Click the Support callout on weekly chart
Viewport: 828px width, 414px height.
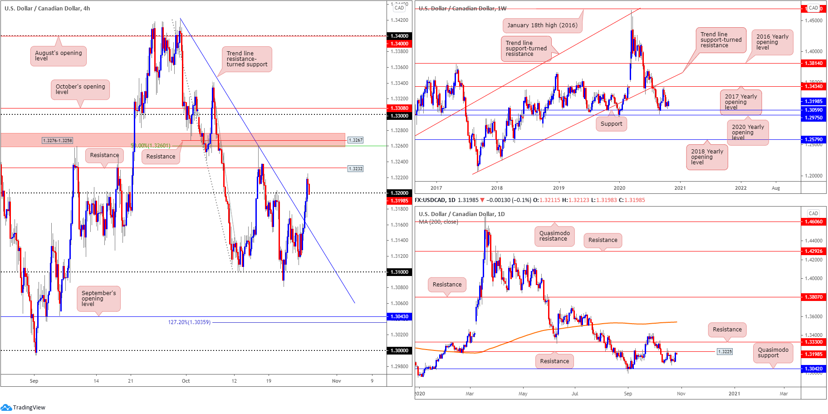[x=611, y=124]
